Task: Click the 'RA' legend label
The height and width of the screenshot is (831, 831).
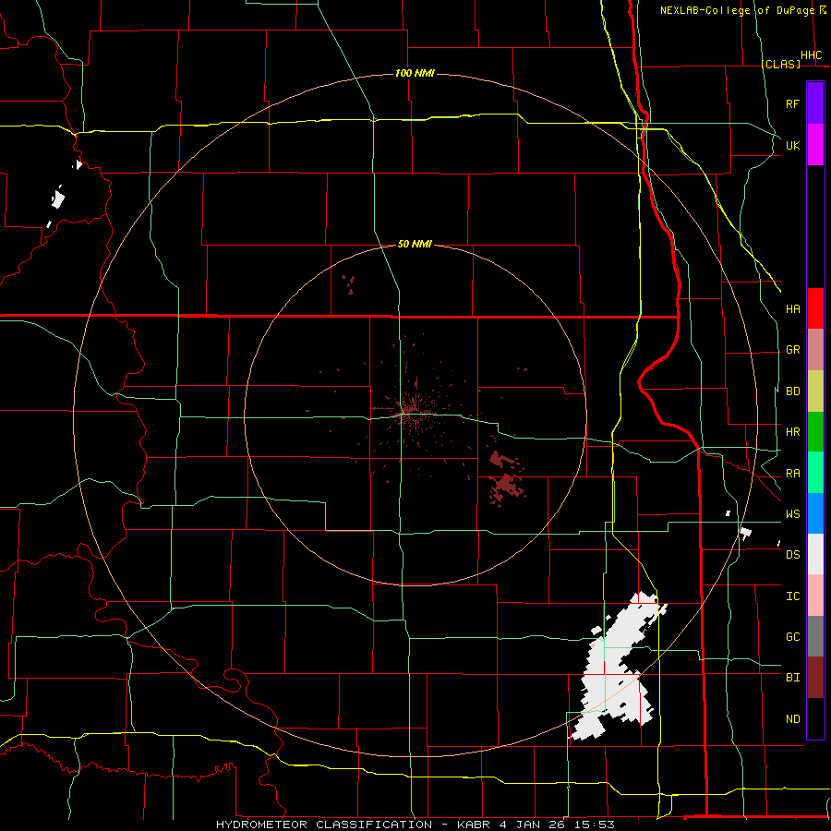Action: click(792, 474)
